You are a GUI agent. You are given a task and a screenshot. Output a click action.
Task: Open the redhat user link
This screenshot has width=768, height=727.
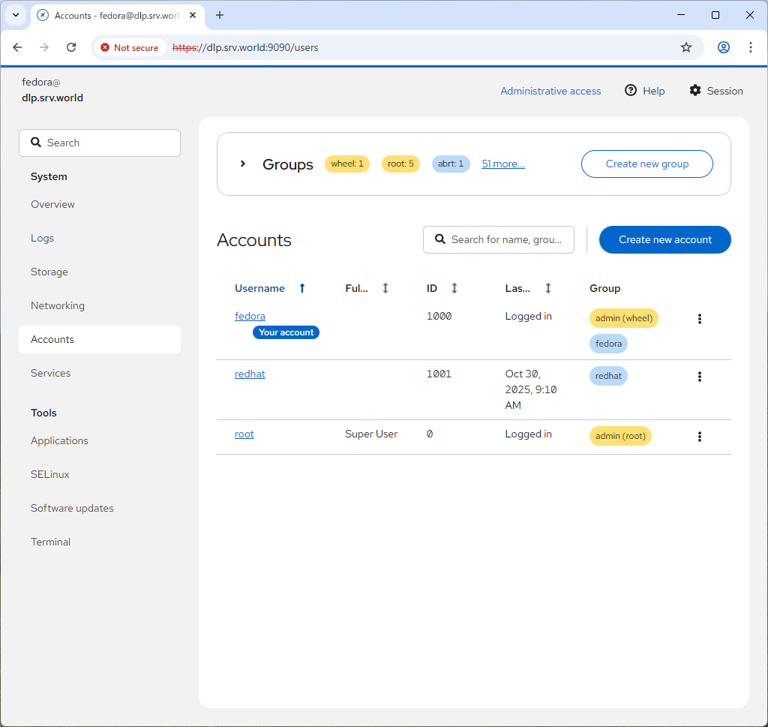point(250,374)
